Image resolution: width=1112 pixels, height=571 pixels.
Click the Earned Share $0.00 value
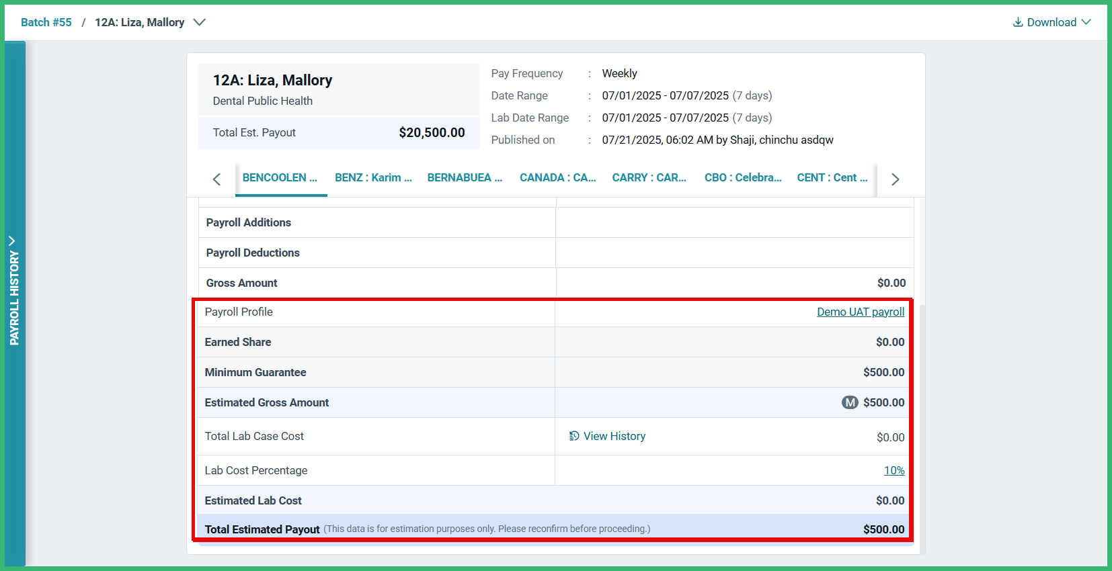890,342
